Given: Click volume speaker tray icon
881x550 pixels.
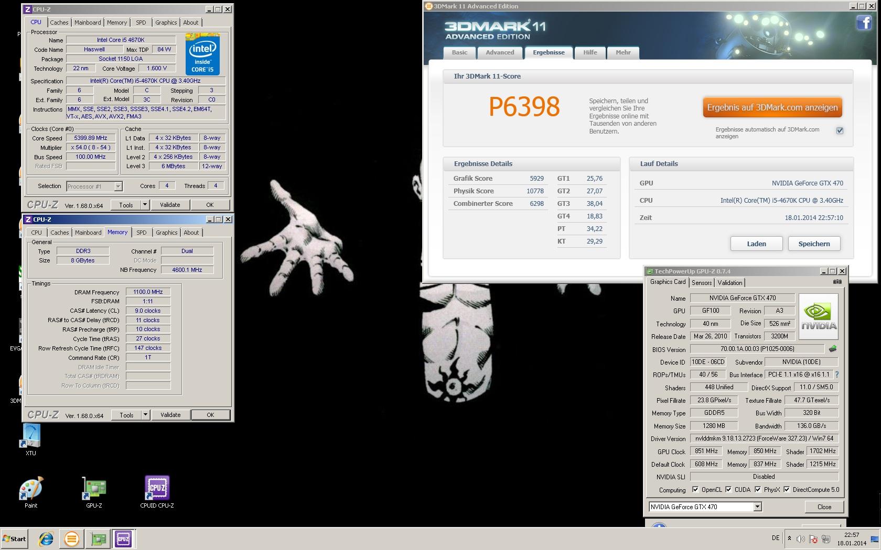Looking at the screenshot, I should (x=800, y=539).
